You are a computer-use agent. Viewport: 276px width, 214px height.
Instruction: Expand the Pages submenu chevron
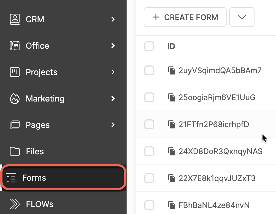point(113,125)
